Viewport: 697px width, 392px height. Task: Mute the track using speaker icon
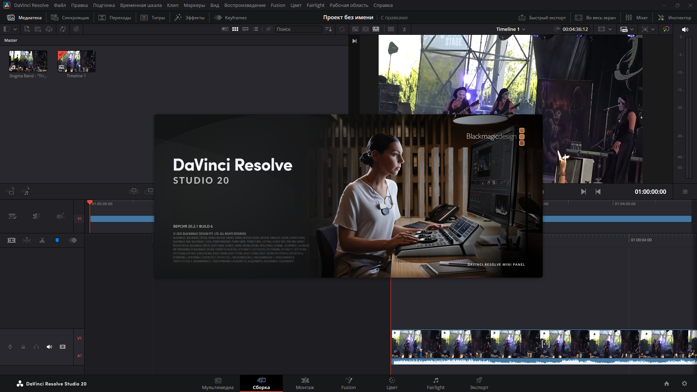point(49,347)
